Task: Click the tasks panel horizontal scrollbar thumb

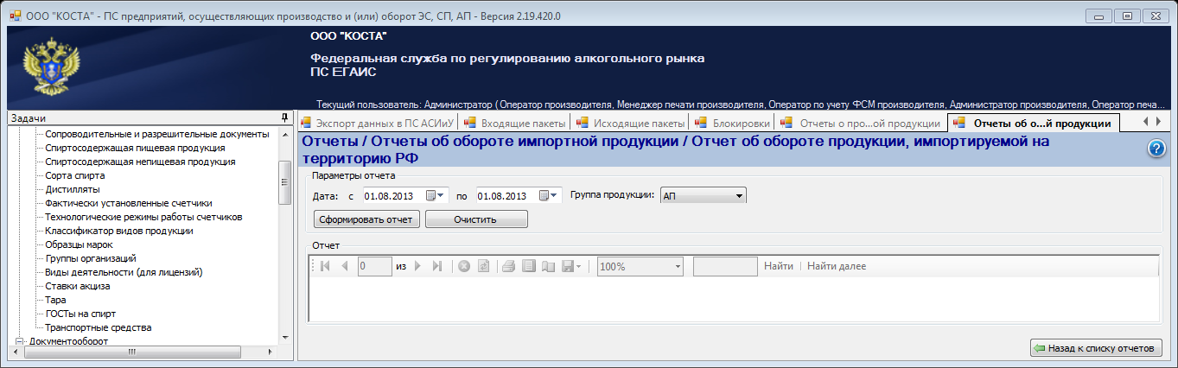Action: point(132,352)
